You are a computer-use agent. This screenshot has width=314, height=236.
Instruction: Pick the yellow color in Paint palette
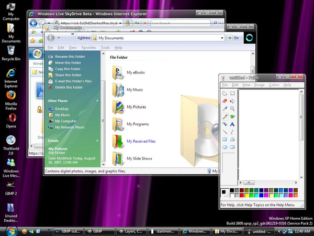coord(246,195)
